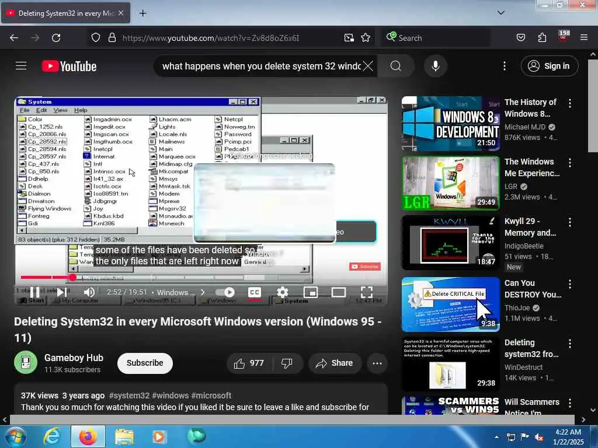Open picture-in-picture icon in address bar
This screenshot has width=598, height=448.
tap(349, 38)
